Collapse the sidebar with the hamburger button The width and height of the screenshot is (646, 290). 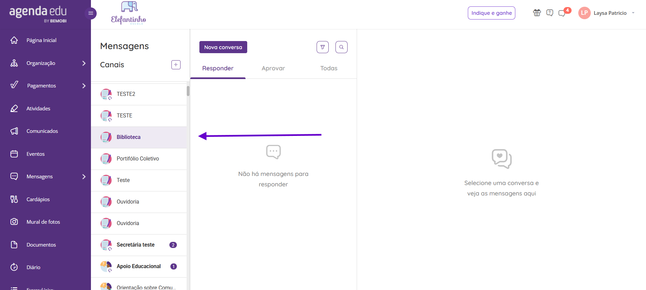click(x=91, y=13)
